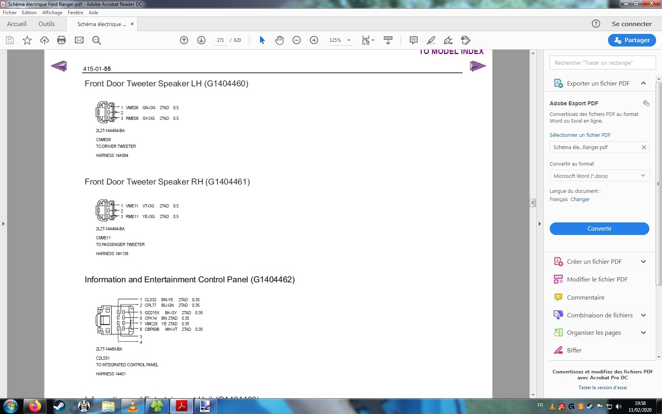Screen dimensions: 662x414
Task: Expand Combinaison de fichiers options
Action: 643,315
